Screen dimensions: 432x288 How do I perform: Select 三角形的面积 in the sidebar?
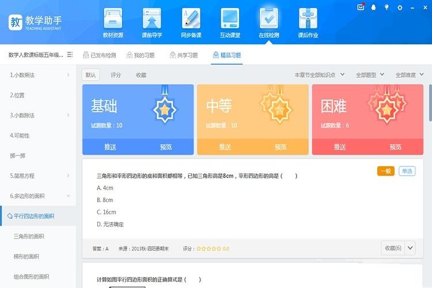point(29,236)
